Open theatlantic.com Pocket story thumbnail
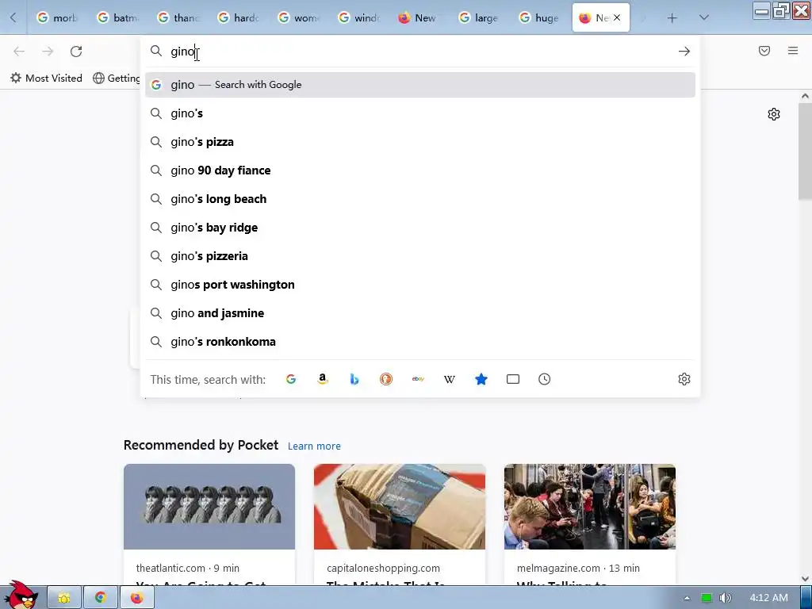Image resolution: width=812 pixels, height=609 pixels. 209,507
